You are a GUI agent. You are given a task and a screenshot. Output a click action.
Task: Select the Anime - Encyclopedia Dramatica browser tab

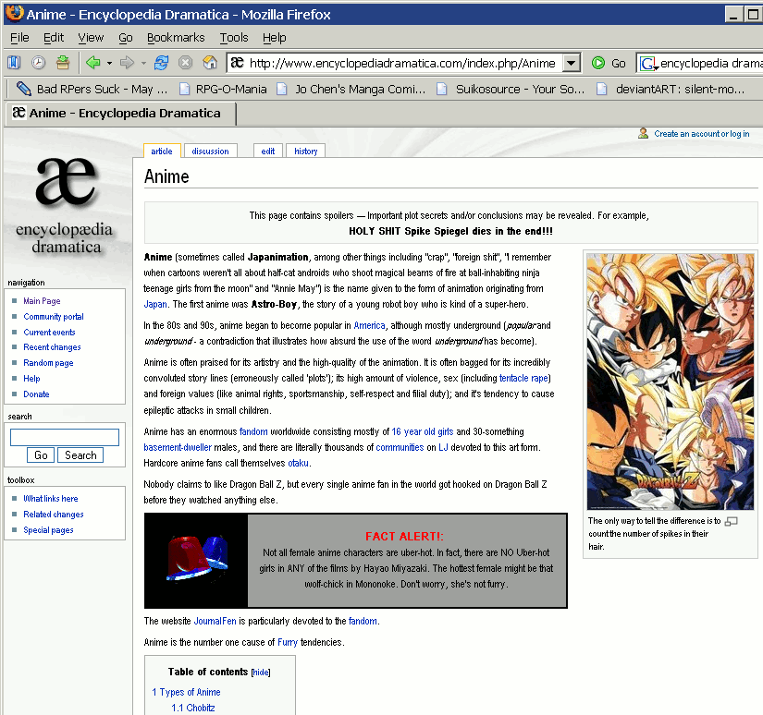point(120,114)
